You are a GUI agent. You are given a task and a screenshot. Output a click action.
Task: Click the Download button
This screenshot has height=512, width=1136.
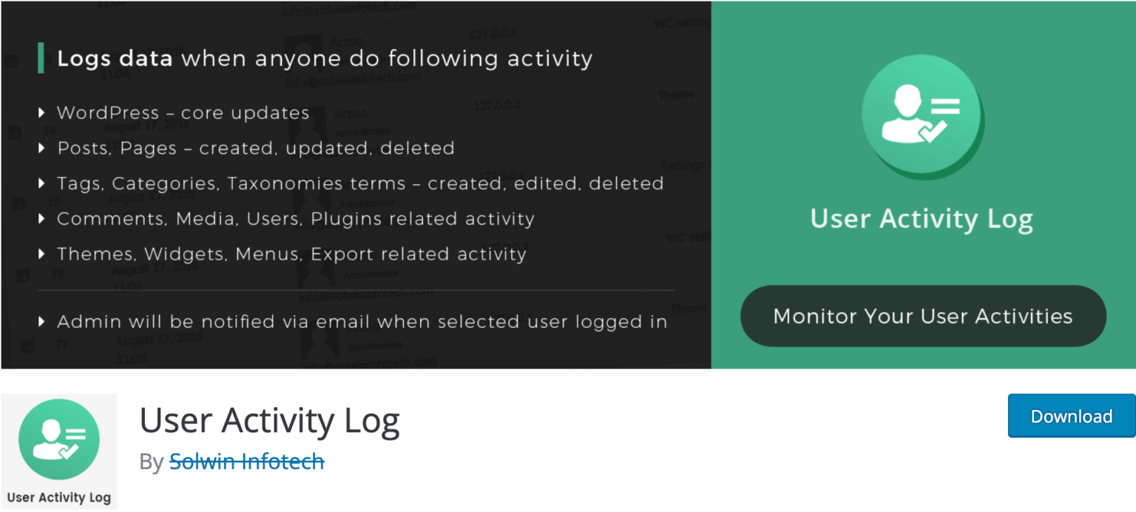click(1071, 416)
